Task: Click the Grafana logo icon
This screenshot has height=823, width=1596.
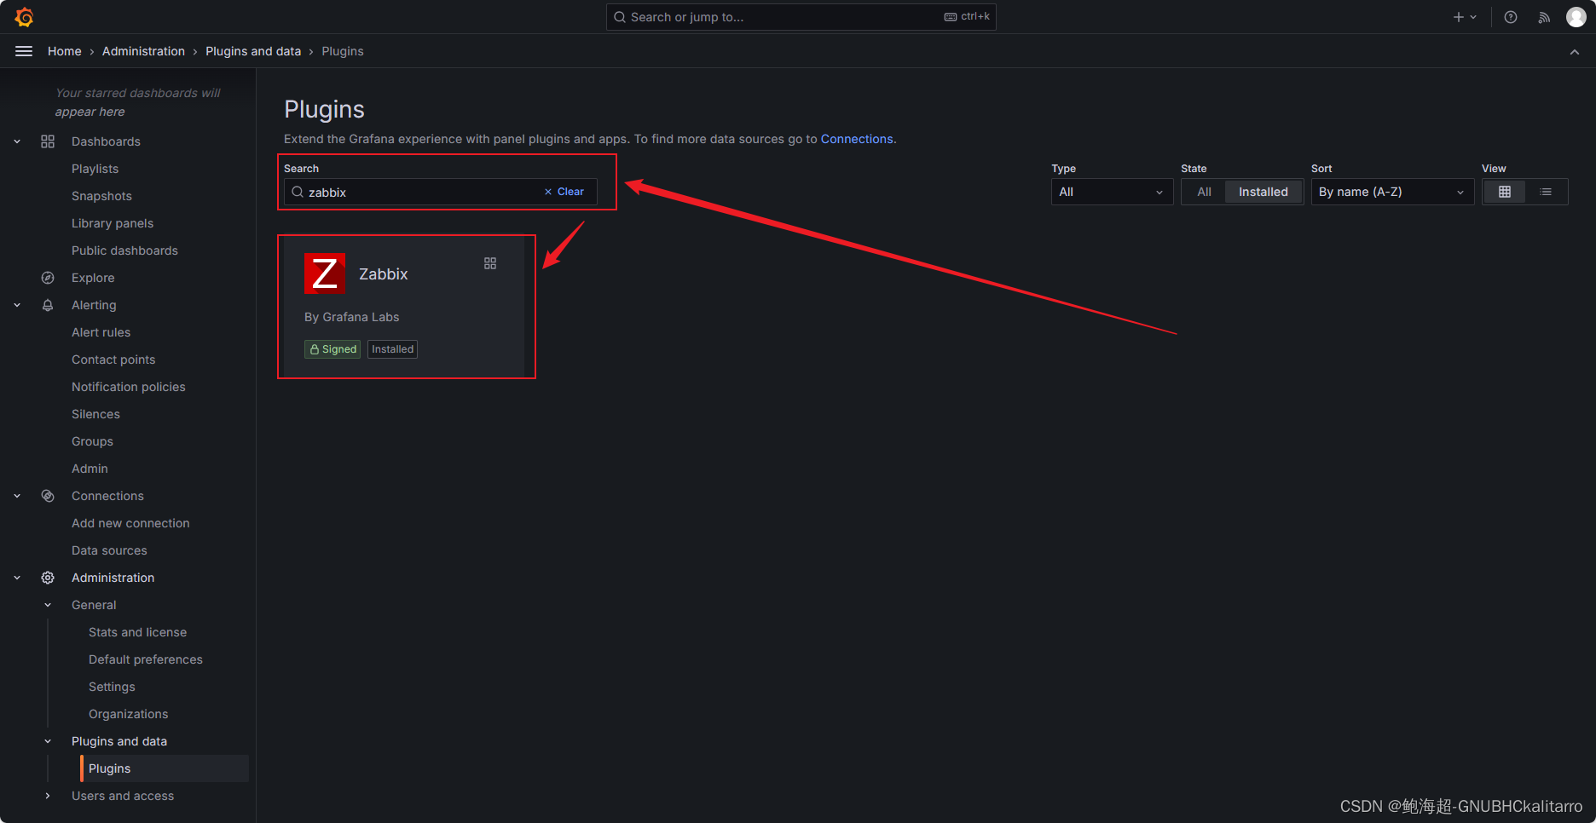Action: pyautogui.click(x=24, y=17)
